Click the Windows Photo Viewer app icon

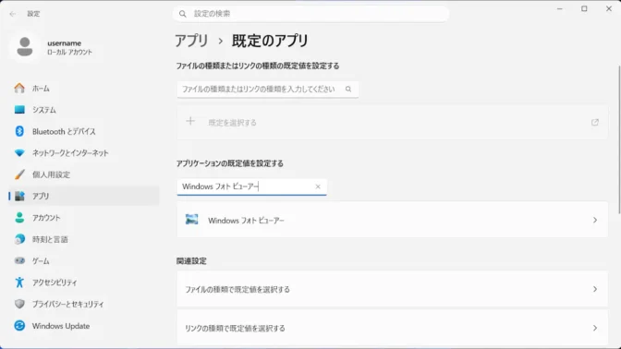pos(191,220)
